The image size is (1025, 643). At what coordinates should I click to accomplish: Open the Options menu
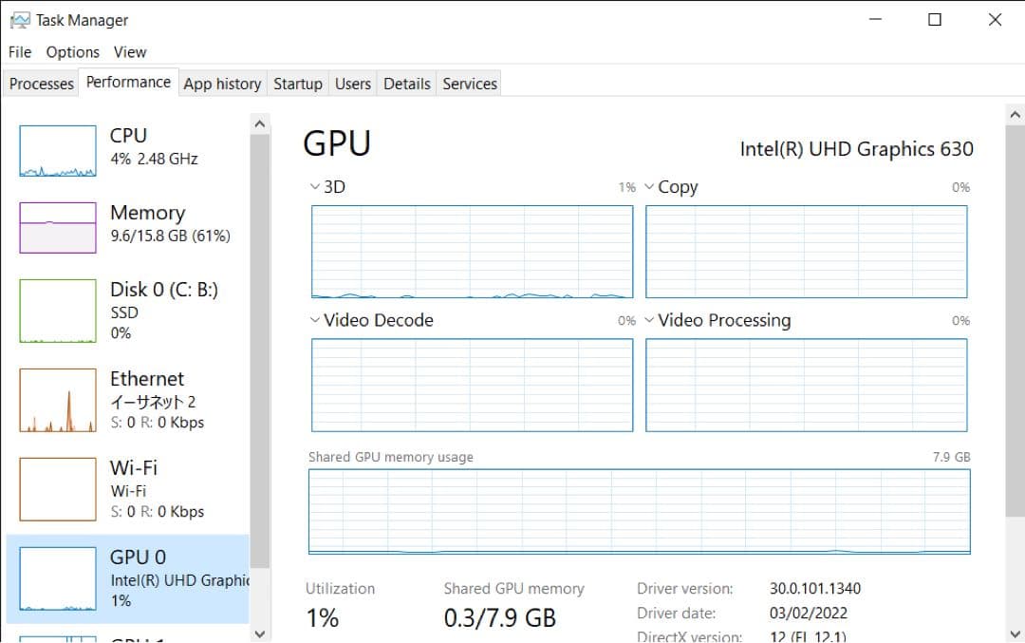point(72,52)
